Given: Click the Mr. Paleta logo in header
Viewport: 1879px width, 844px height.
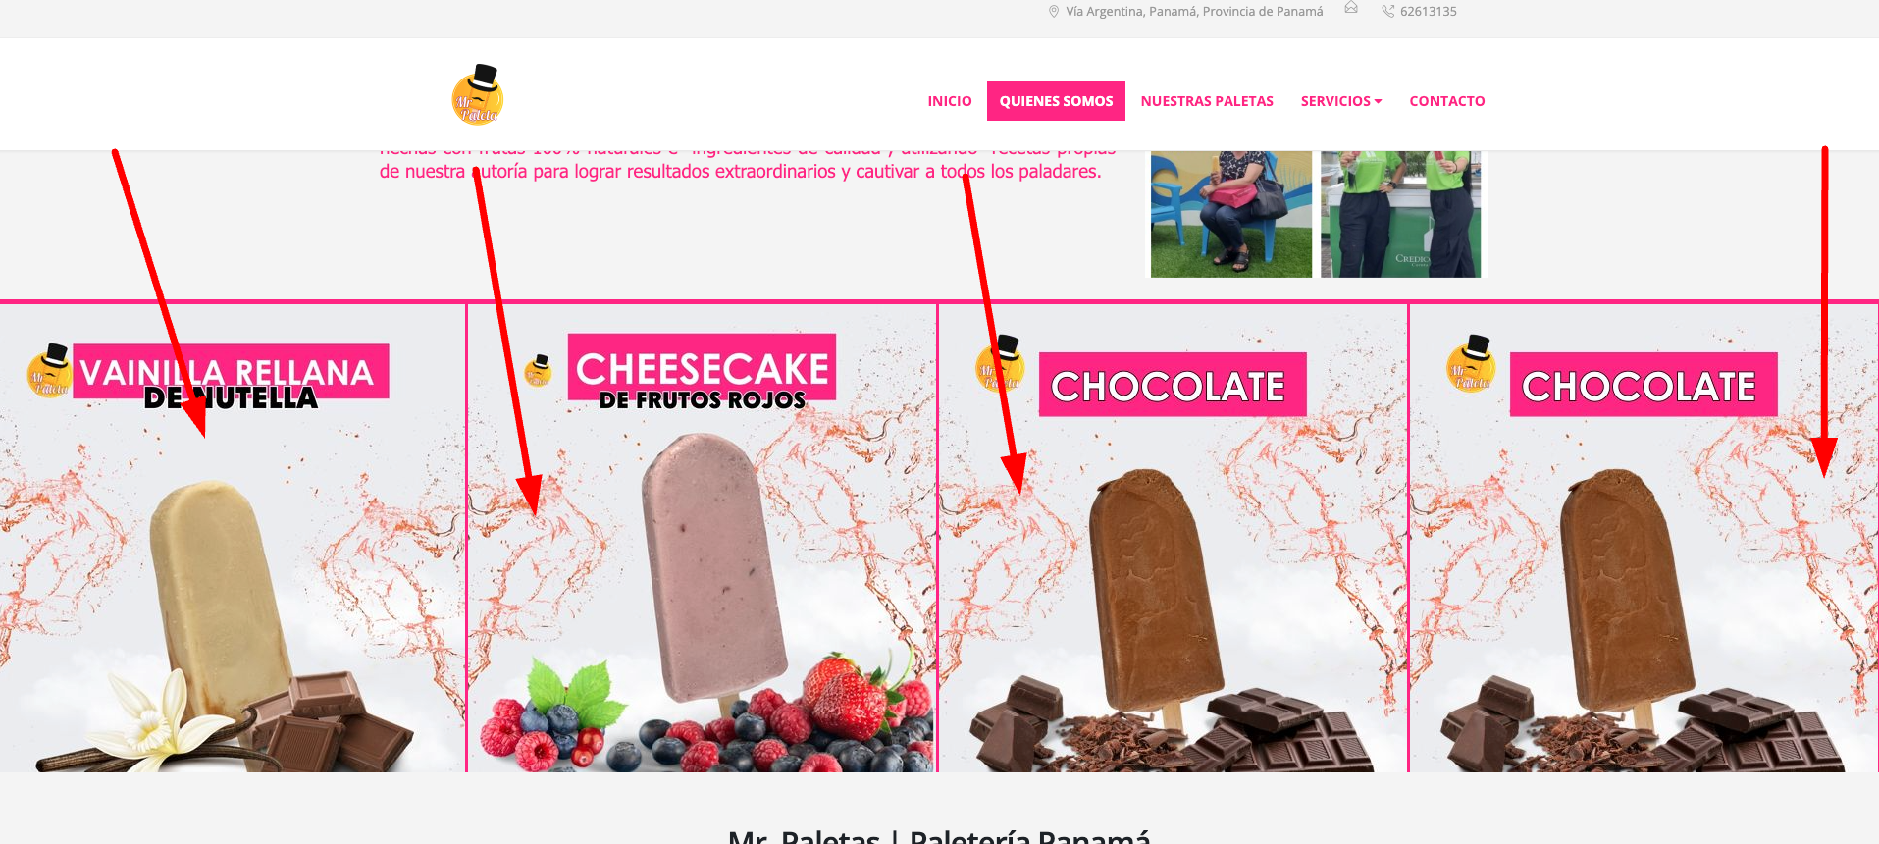Looking at the screenshot, I should [x=478, y=95].
